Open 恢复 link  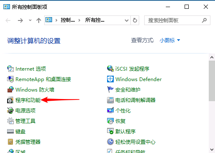[120, 121]
